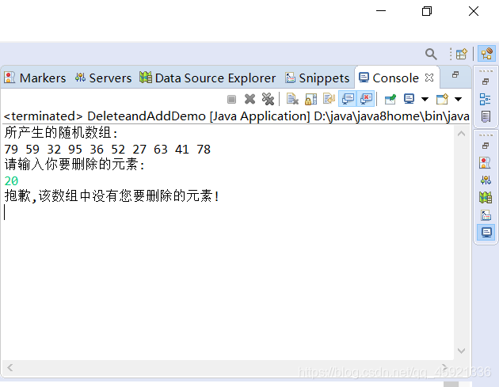
Task: Switch to the Servers tab
Action: [103, 78]
